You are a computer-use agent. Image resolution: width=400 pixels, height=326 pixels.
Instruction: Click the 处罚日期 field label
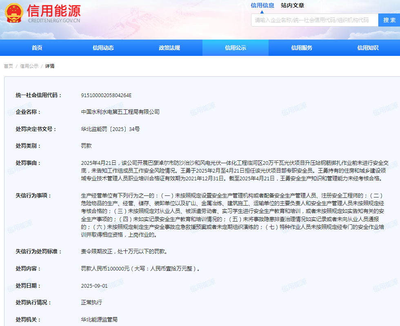[28, 286]
